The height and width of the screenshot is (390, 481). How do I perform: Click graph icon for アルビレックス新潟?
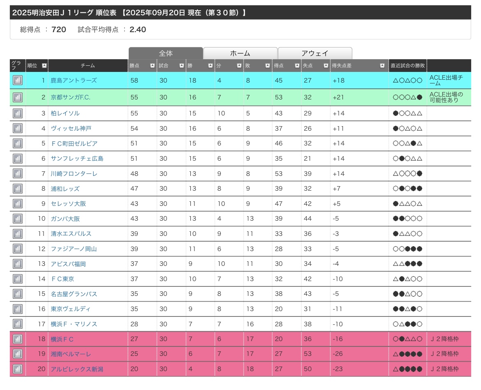pos(18,369)
